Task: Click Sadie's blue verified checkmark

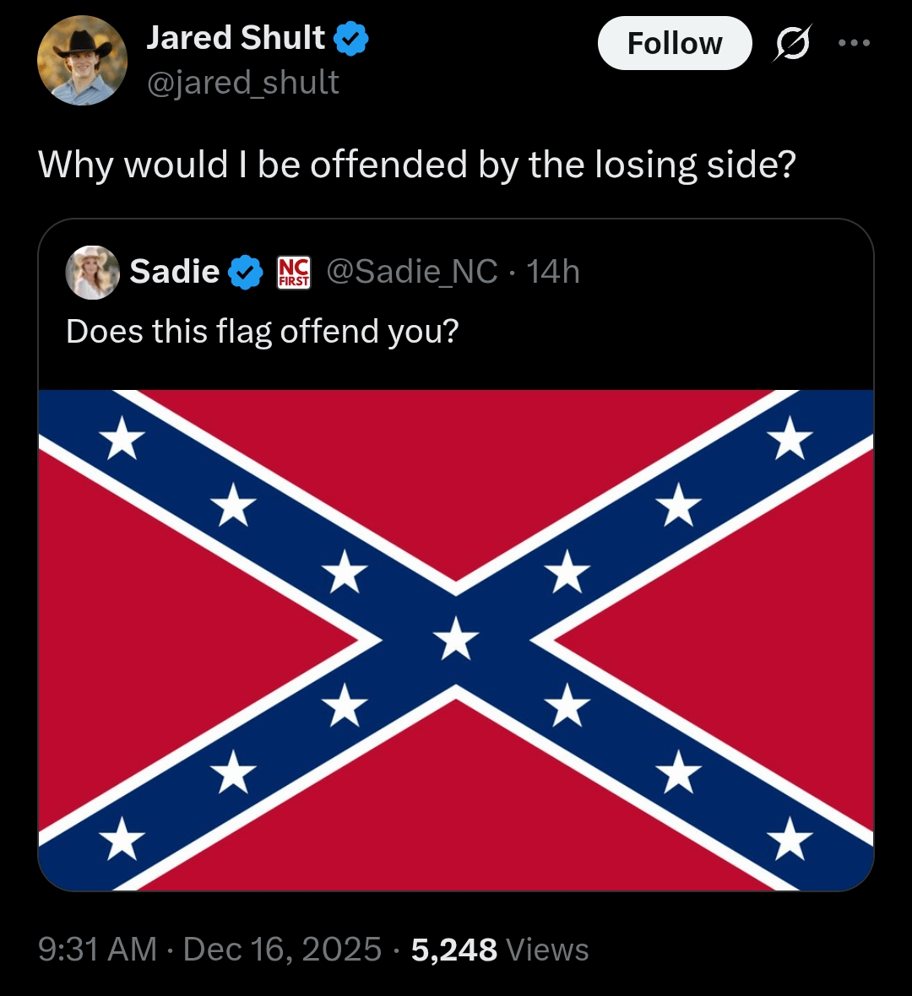Action: (x=246, y=272)
